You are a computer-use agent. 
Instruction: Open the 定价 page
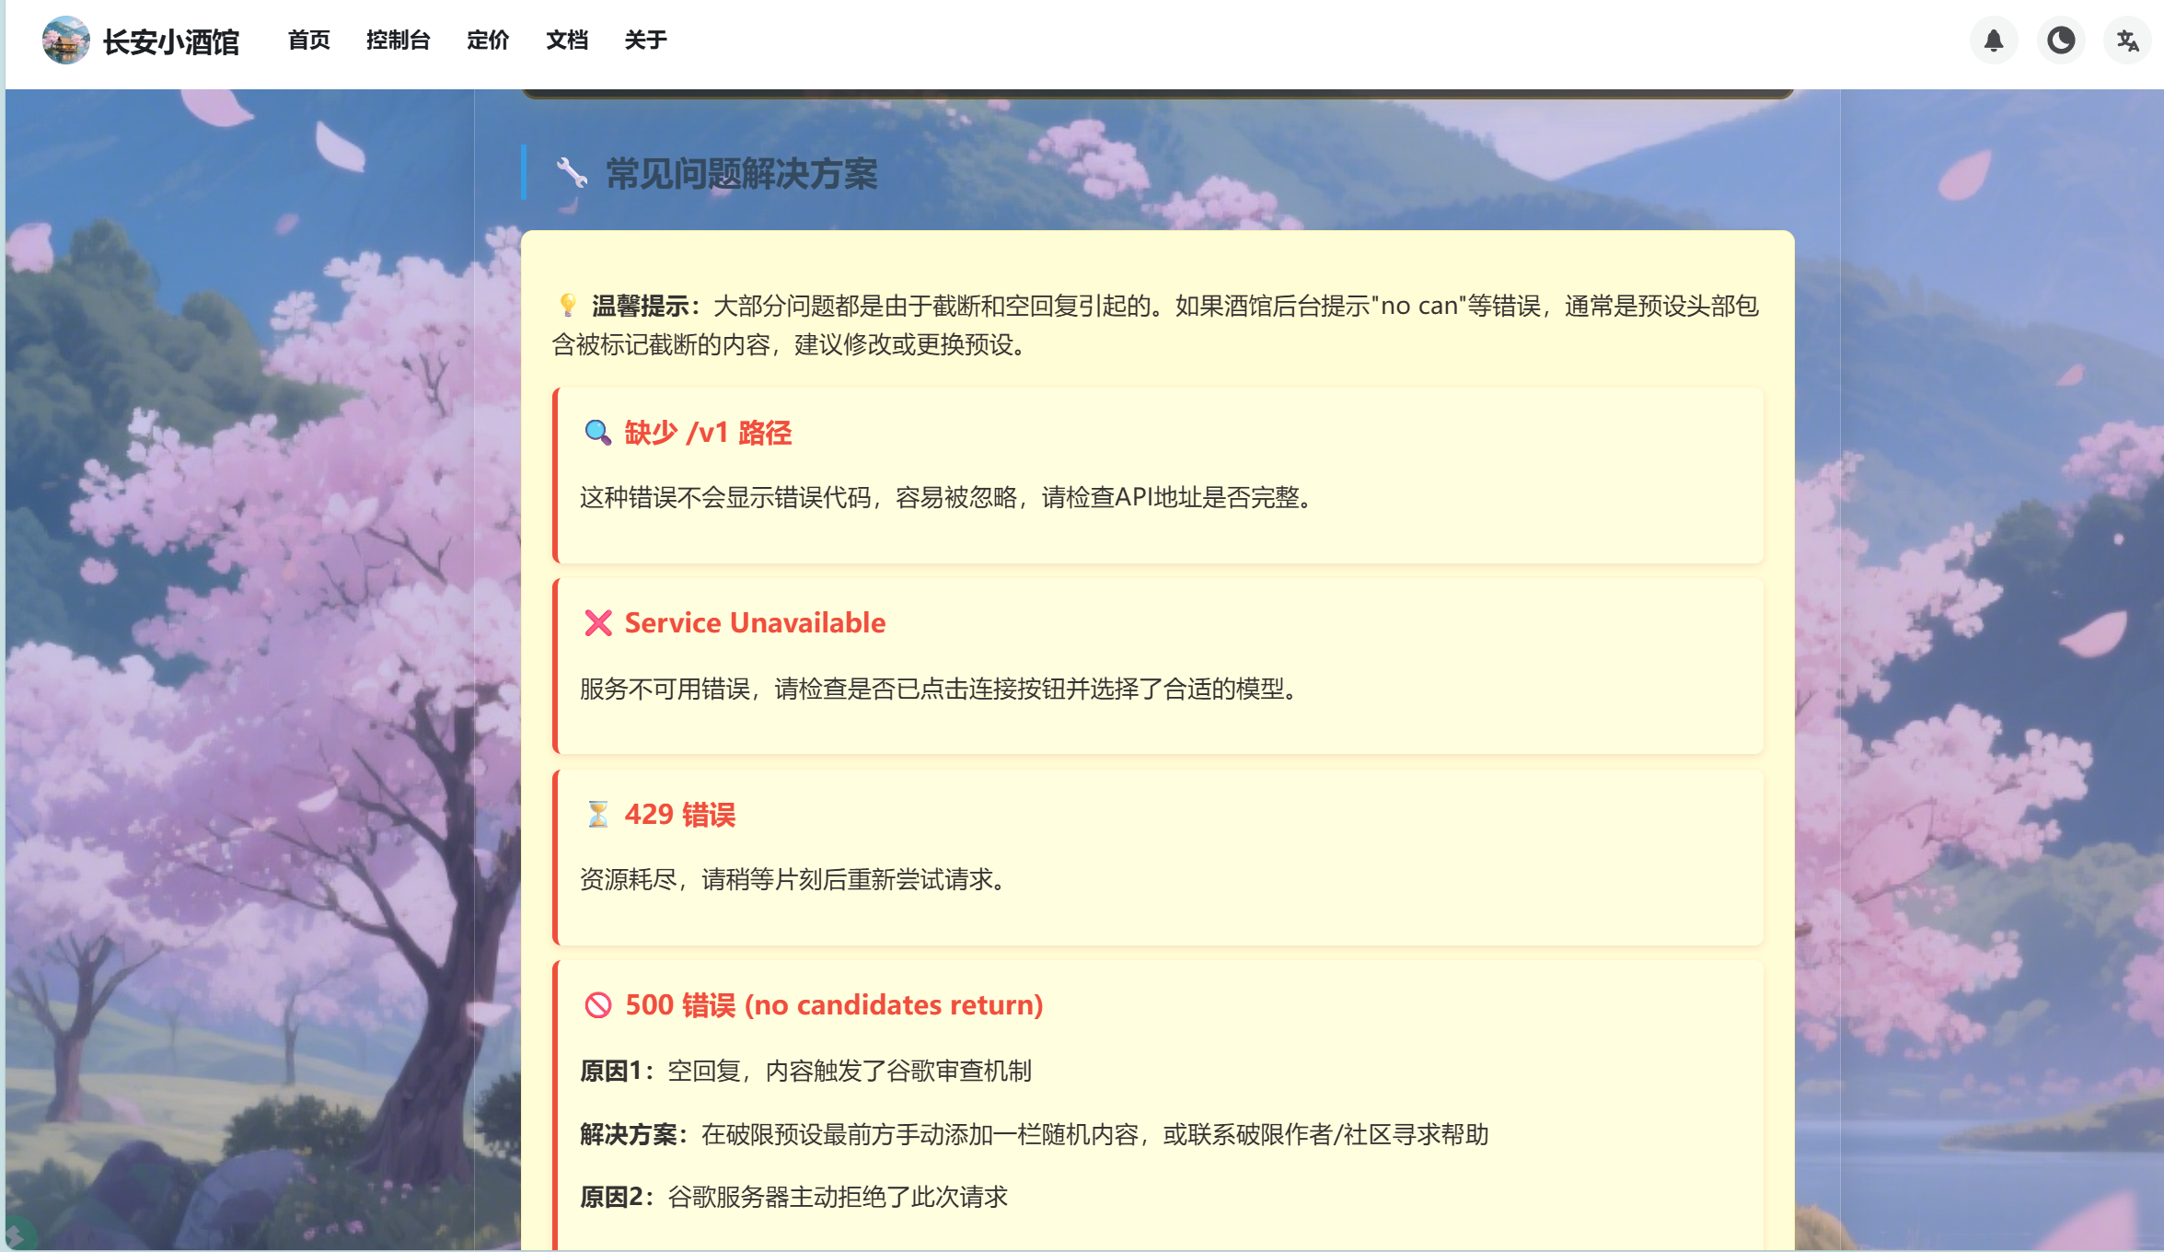[x=488, y=41]
